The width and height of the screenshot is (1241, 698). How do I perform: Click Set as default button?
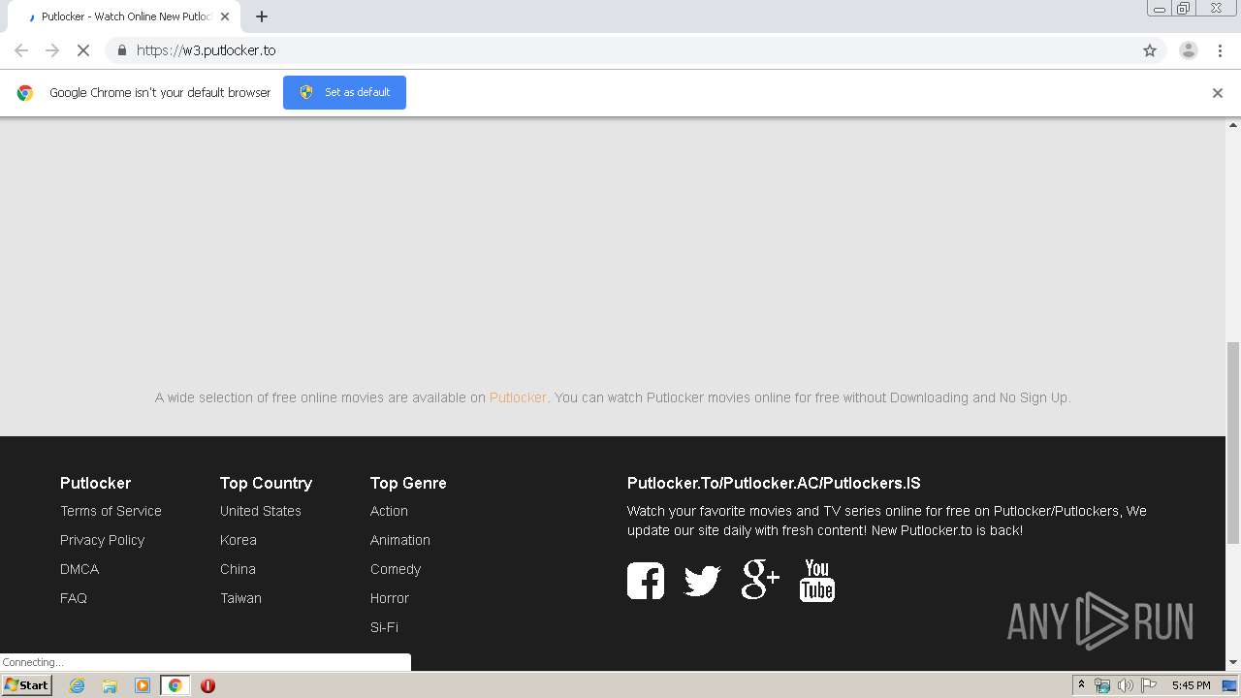point(344,92)
